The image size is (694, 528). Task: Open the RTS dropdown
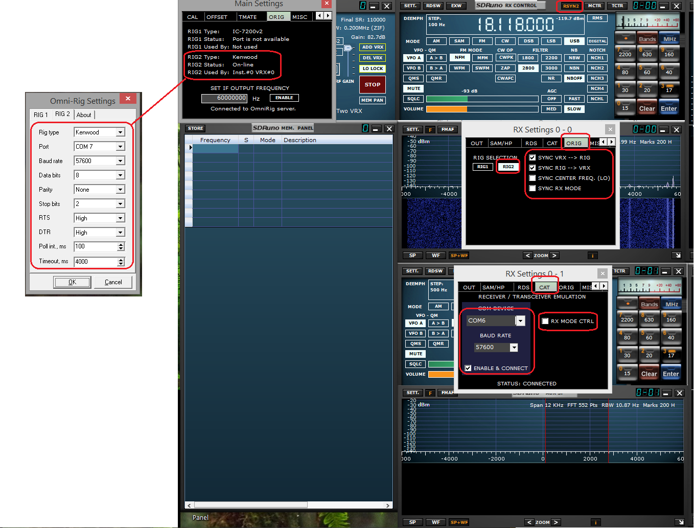(x=121, y=218)
